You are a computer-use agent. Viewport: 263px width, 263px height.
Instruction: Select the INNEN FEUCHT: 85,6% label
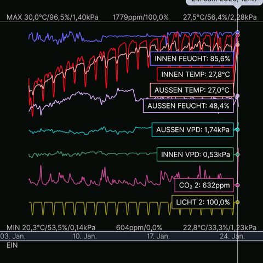pos(192,59)
